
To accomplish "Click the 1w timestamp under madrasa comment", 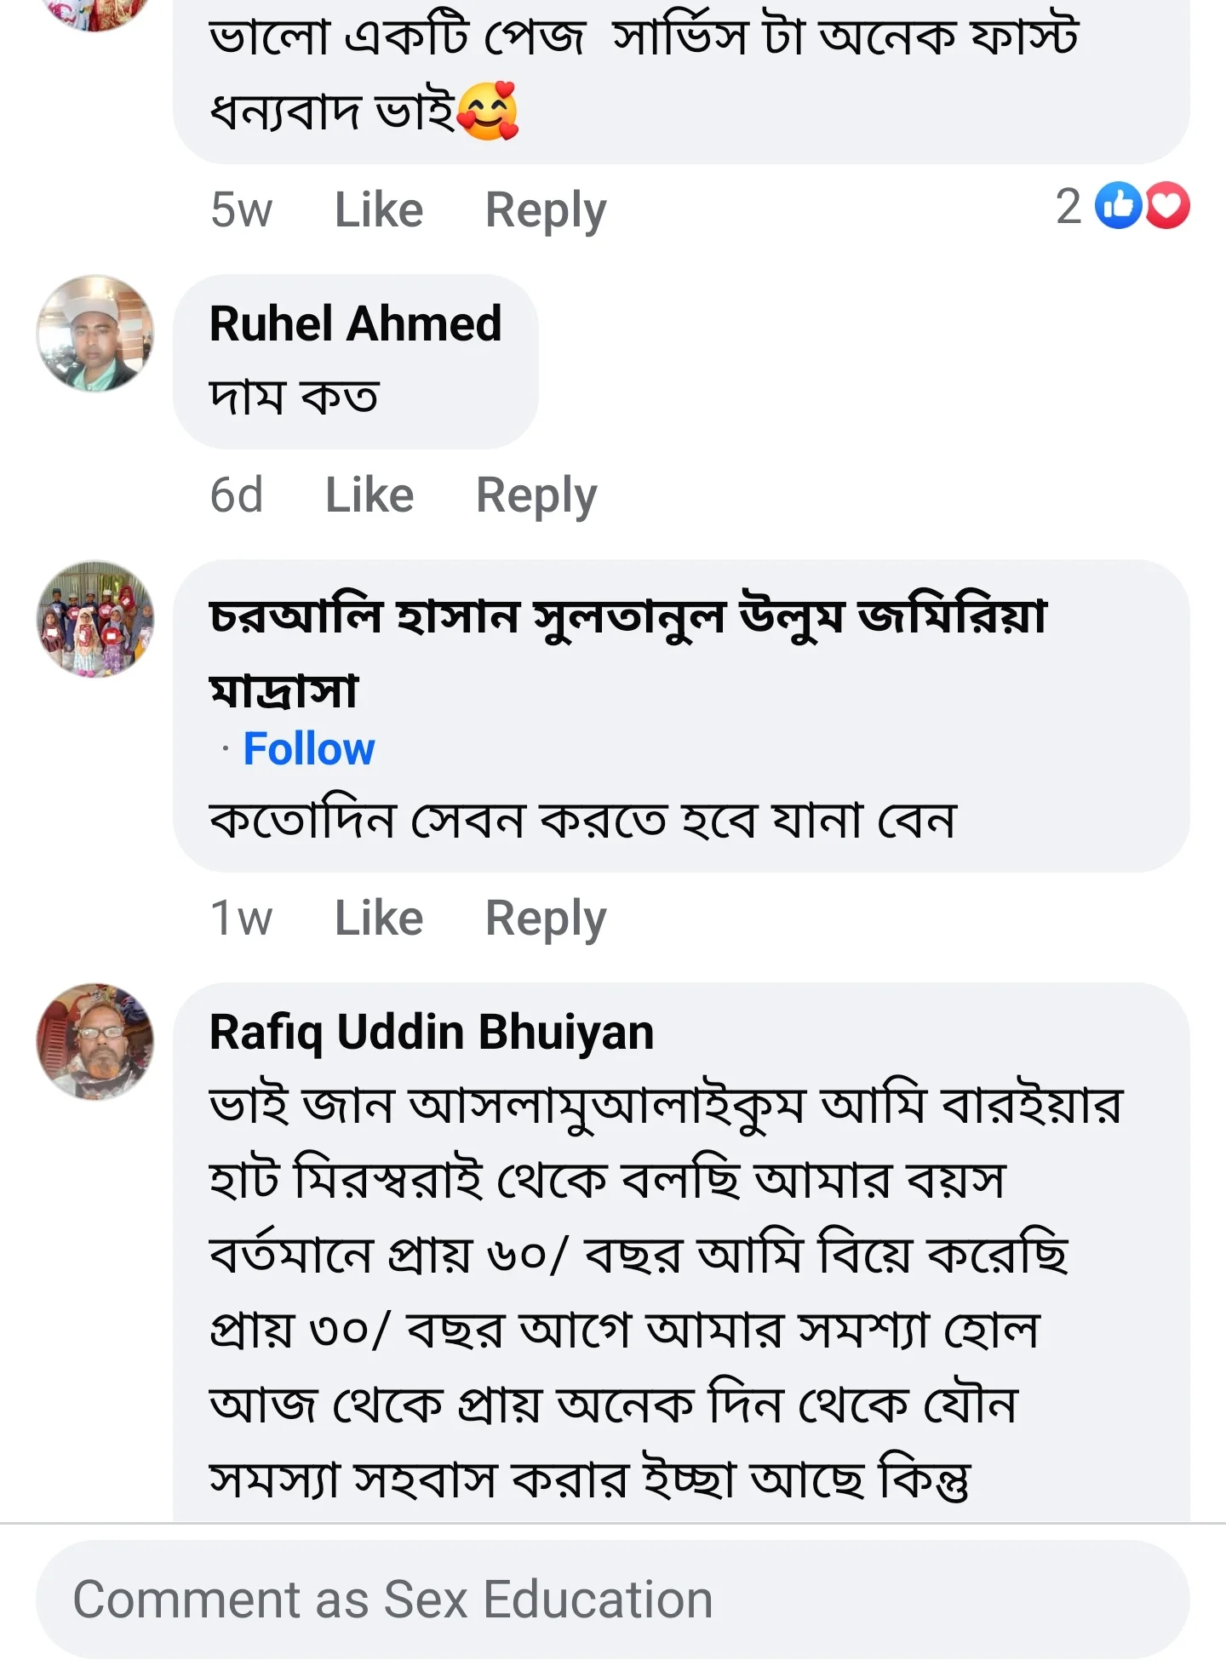I will (241, 918).
